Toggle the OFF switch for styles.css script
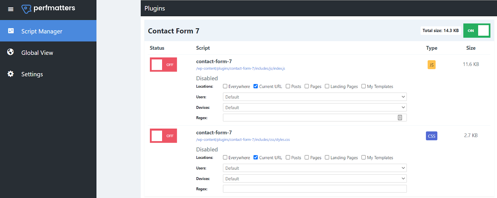The image size is (497, 198). (x=163, y=136)
